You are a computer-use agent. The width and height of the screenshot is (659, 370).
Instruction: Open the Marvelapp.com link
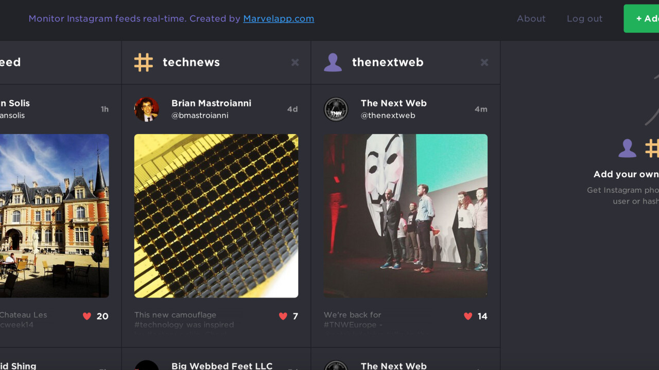click(279, 18)
